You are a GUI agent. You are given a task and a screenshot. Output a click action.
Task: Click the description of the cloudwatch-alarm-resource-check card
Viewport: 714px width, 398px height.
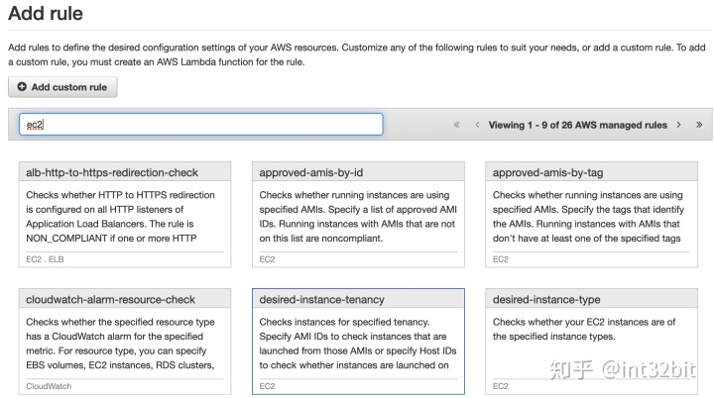(x=120, y=344)
